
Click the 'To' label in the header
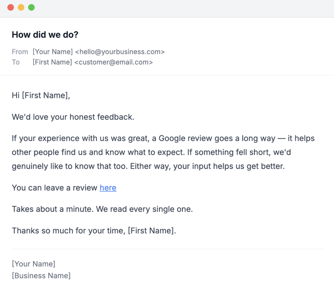pyautogui.click(x=16, y=62)
